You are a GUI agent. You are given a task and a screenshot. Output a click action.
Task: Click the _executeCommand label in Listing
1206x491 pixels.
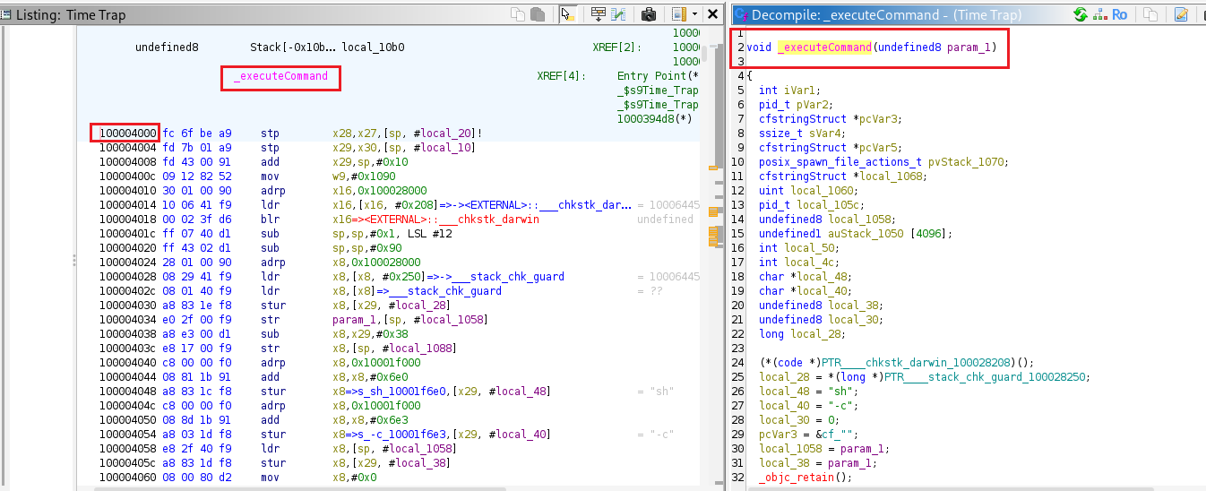click(x=281, y=76)
